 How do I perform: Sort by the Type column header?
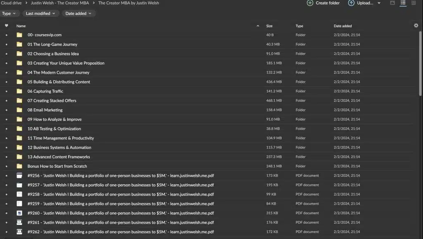pos(299,26)
